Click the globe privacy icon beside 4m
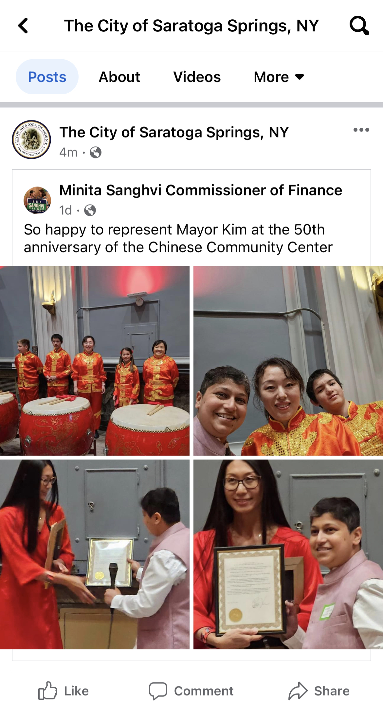 95,153
